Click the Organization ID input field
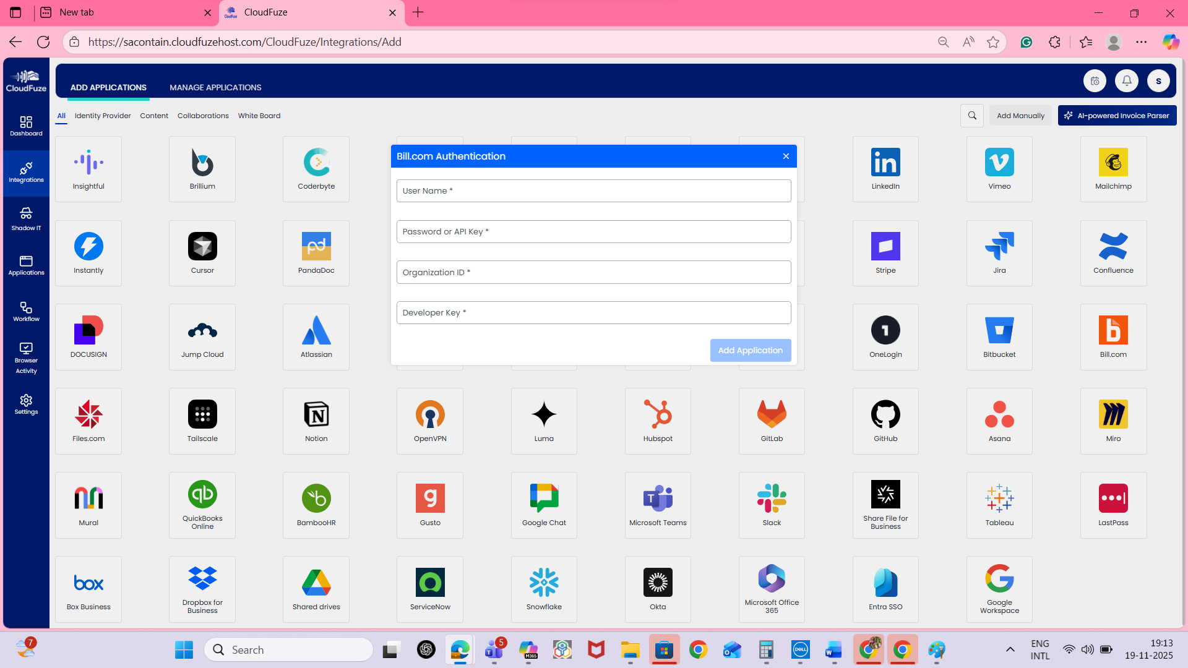Image resolution: width=1188 pixels, height=668 pixels. (x=593, y=272)
